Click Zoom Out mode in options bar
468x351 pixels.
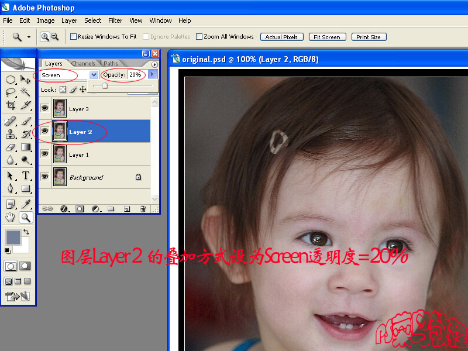pyautogui.click(x=54, y=37)
